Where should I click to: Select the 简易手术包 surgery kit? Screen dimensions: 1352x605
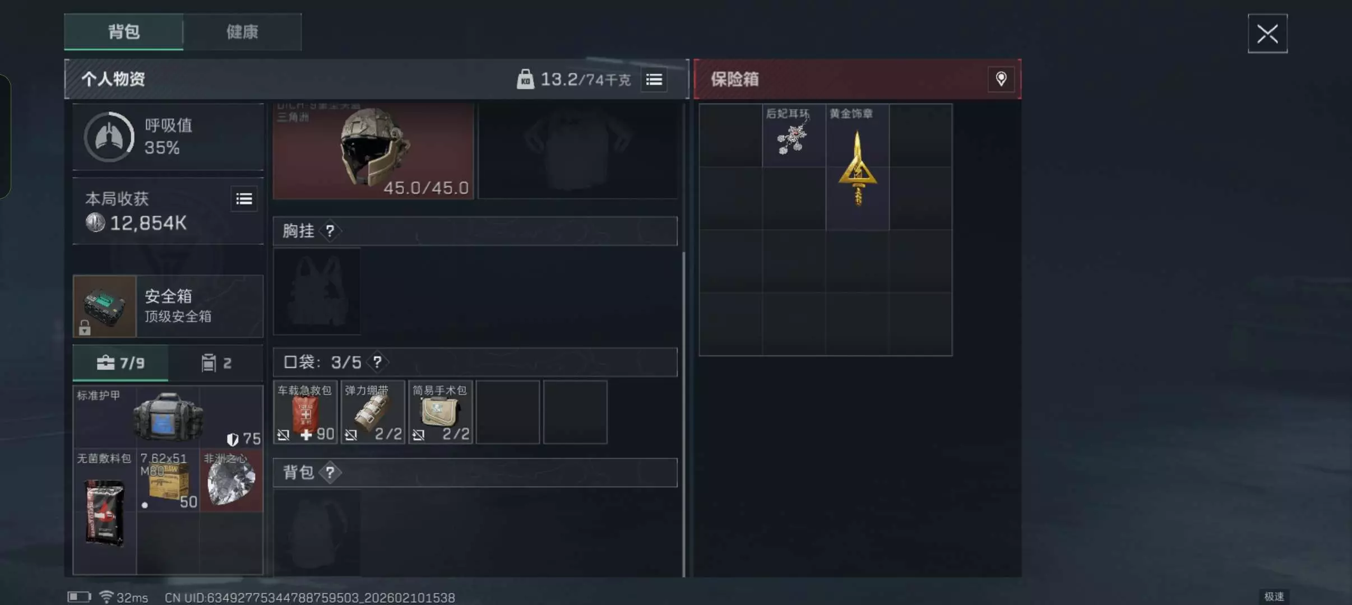click(x=441, y=412)
